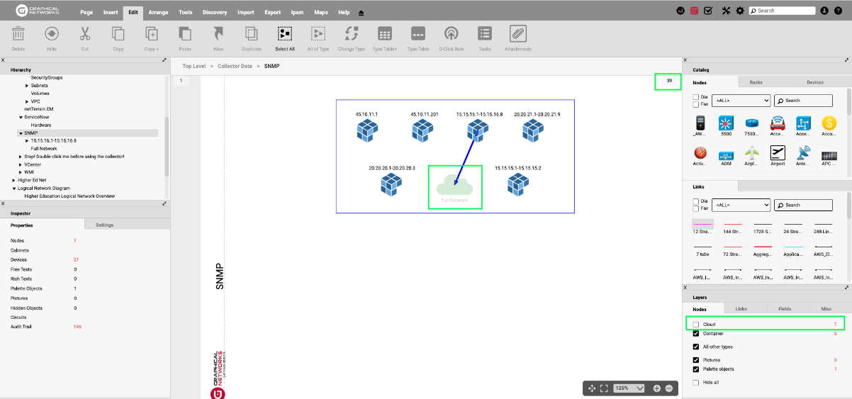Click the top-right Search field
Viewport: 852px width, 399px height.
[785, 11]
